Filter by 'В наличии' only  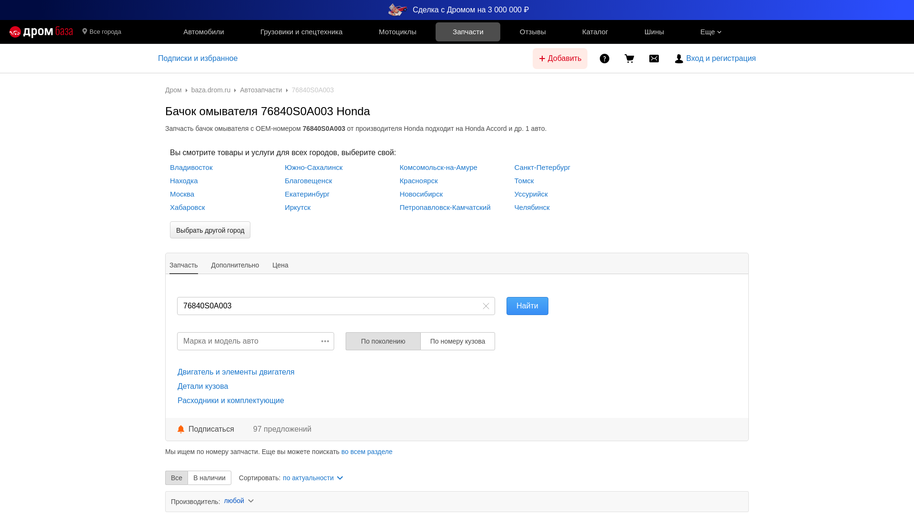[209, 478]
